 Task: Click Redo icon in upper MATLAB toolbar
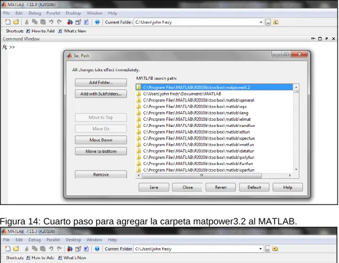(59, 22)
